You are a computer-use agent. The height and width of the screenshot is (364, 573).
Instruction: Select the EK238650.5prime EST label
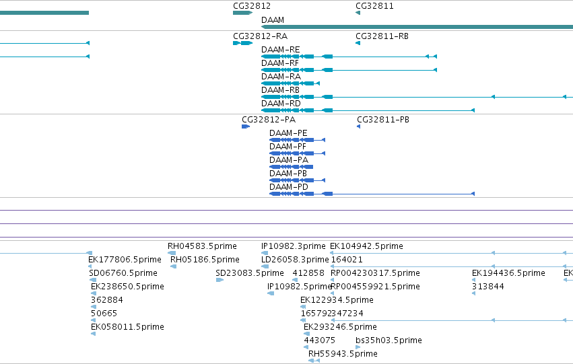coord(127,287)
